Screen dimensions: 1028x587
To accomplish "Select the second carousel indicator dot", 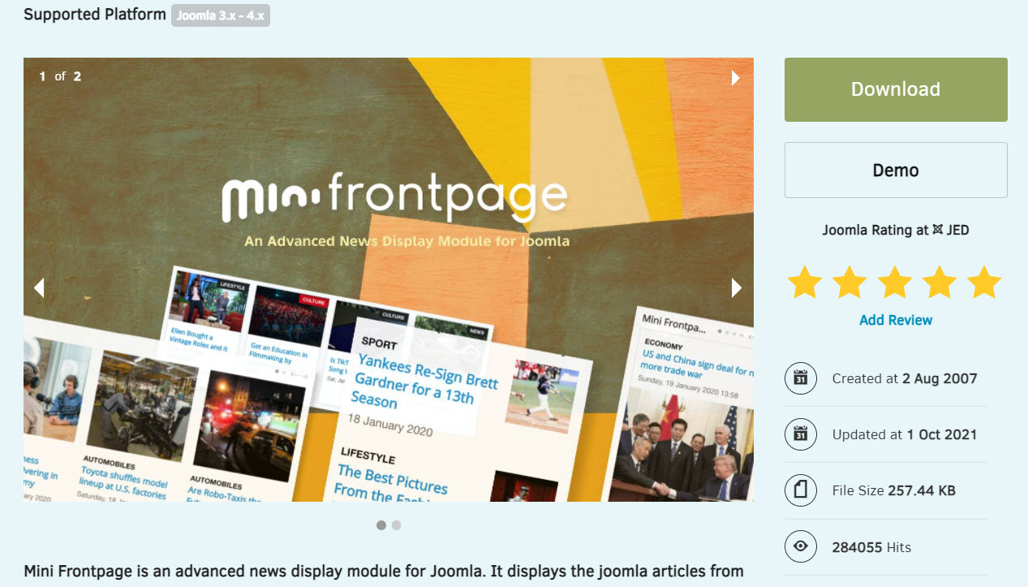I will coord(396,525).
